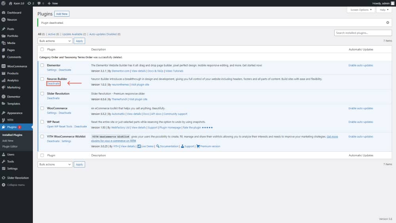Click the Add New button beside Plugins
The image size is (396, 223).
click(62, 14)
